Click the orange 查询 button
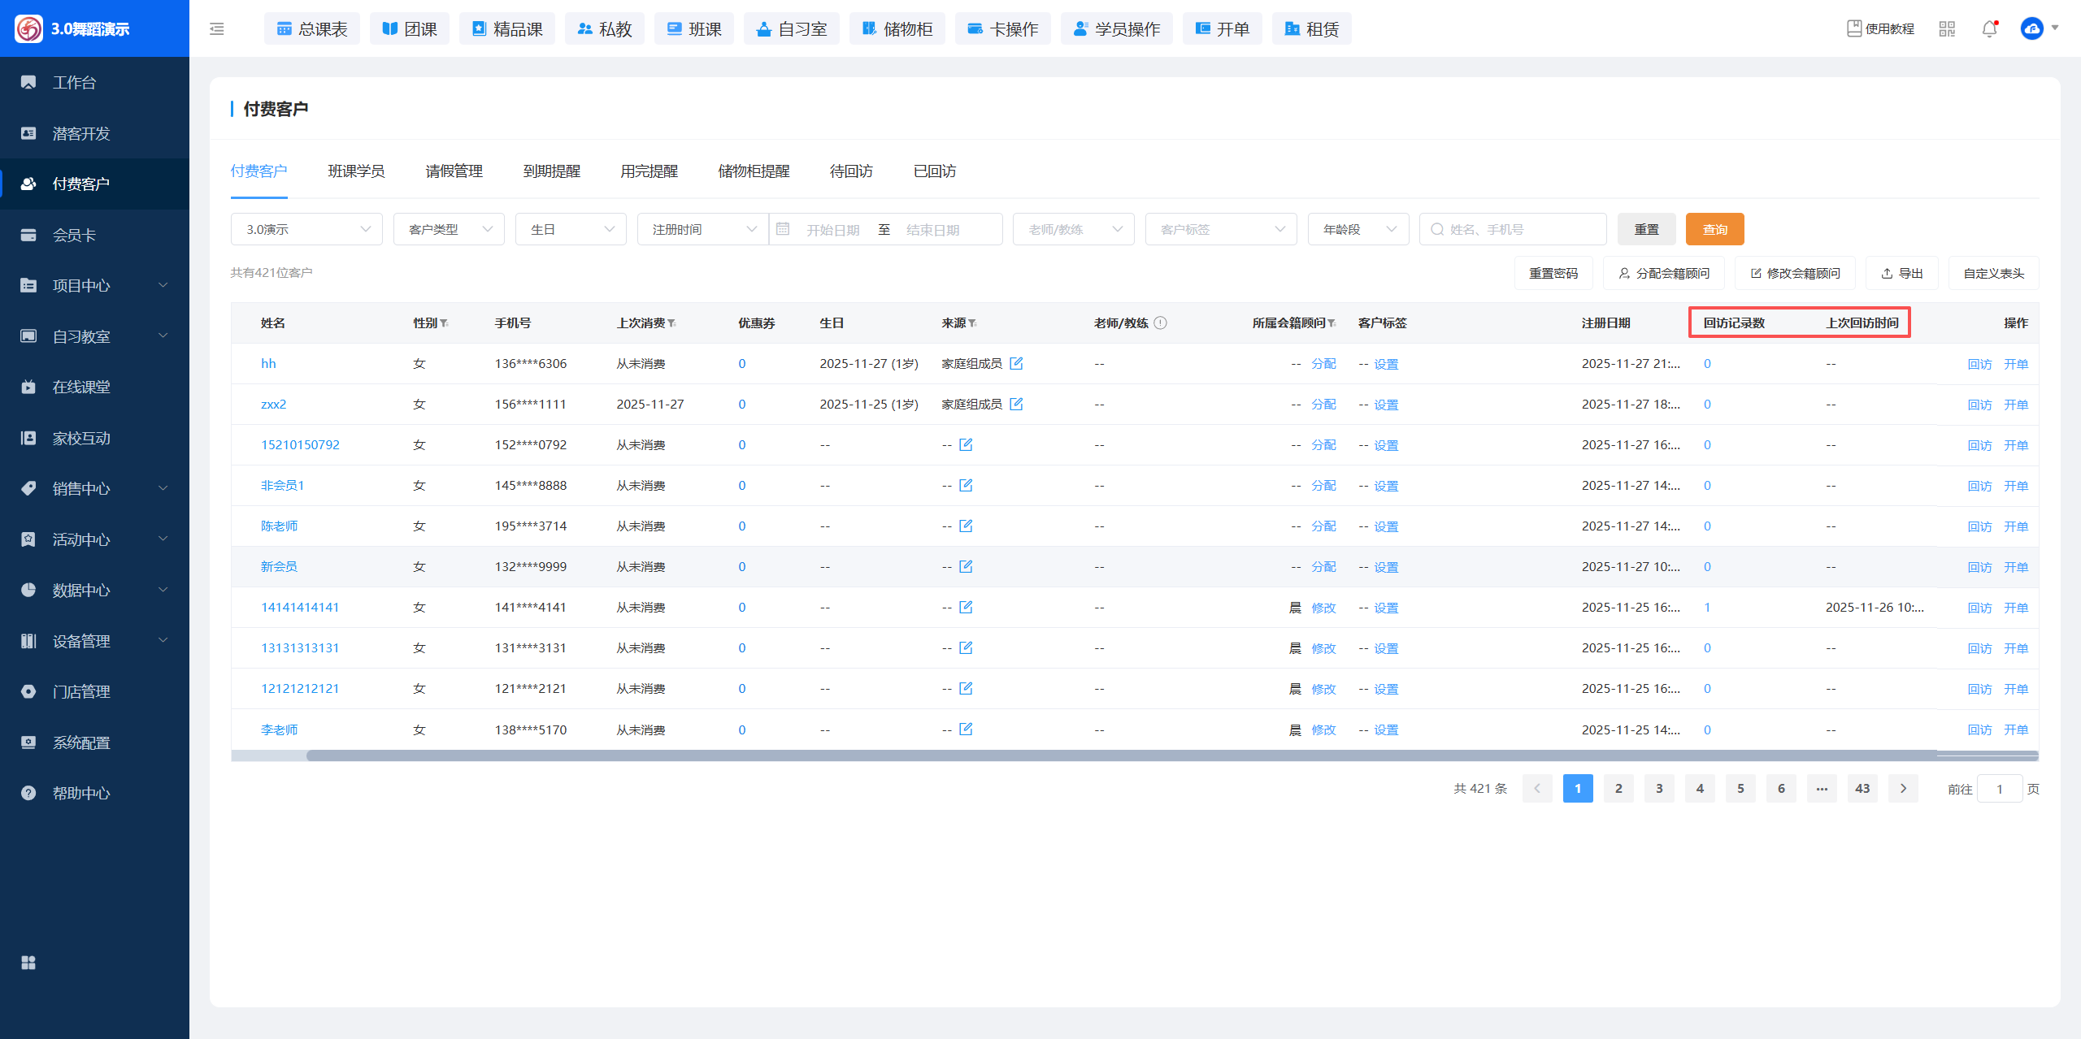This screenshot has height=1039, width=2081. point(1714,229)
